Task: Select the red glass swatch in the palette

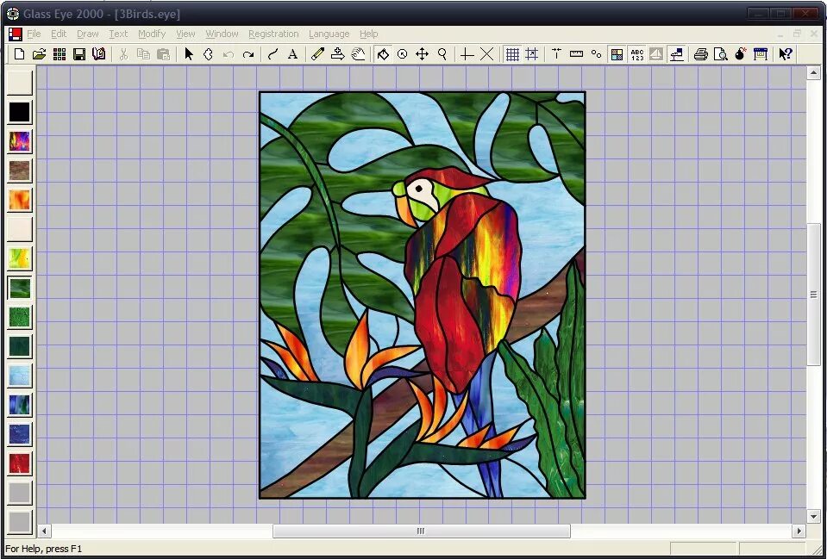Action: point(19,463)
